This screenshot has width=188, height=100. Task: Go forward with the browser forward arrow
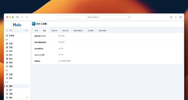[27, 17]
